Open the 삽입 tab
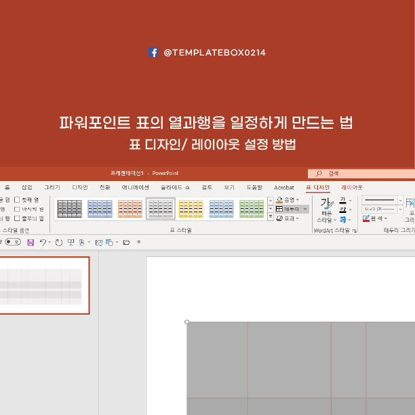Screen dimensions: 415x415 26,187
